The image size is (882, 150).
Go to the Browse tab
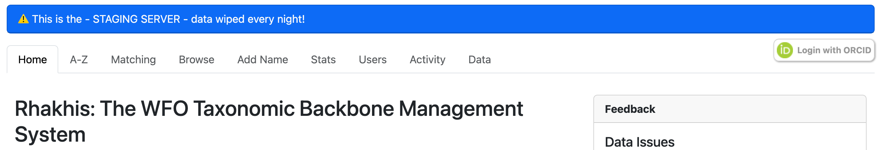coord(197,60)
